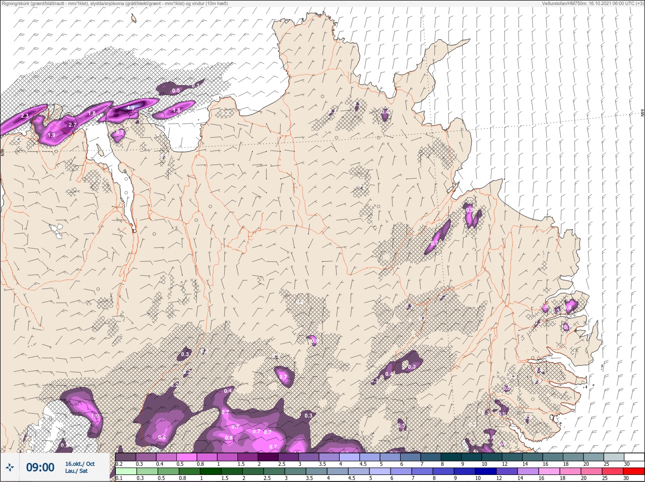Image resolution: width=645 pixels, height=482 pixels.
Task: Click the 0.4 value above the southern precipitation area
Action: tap(228, 391)
